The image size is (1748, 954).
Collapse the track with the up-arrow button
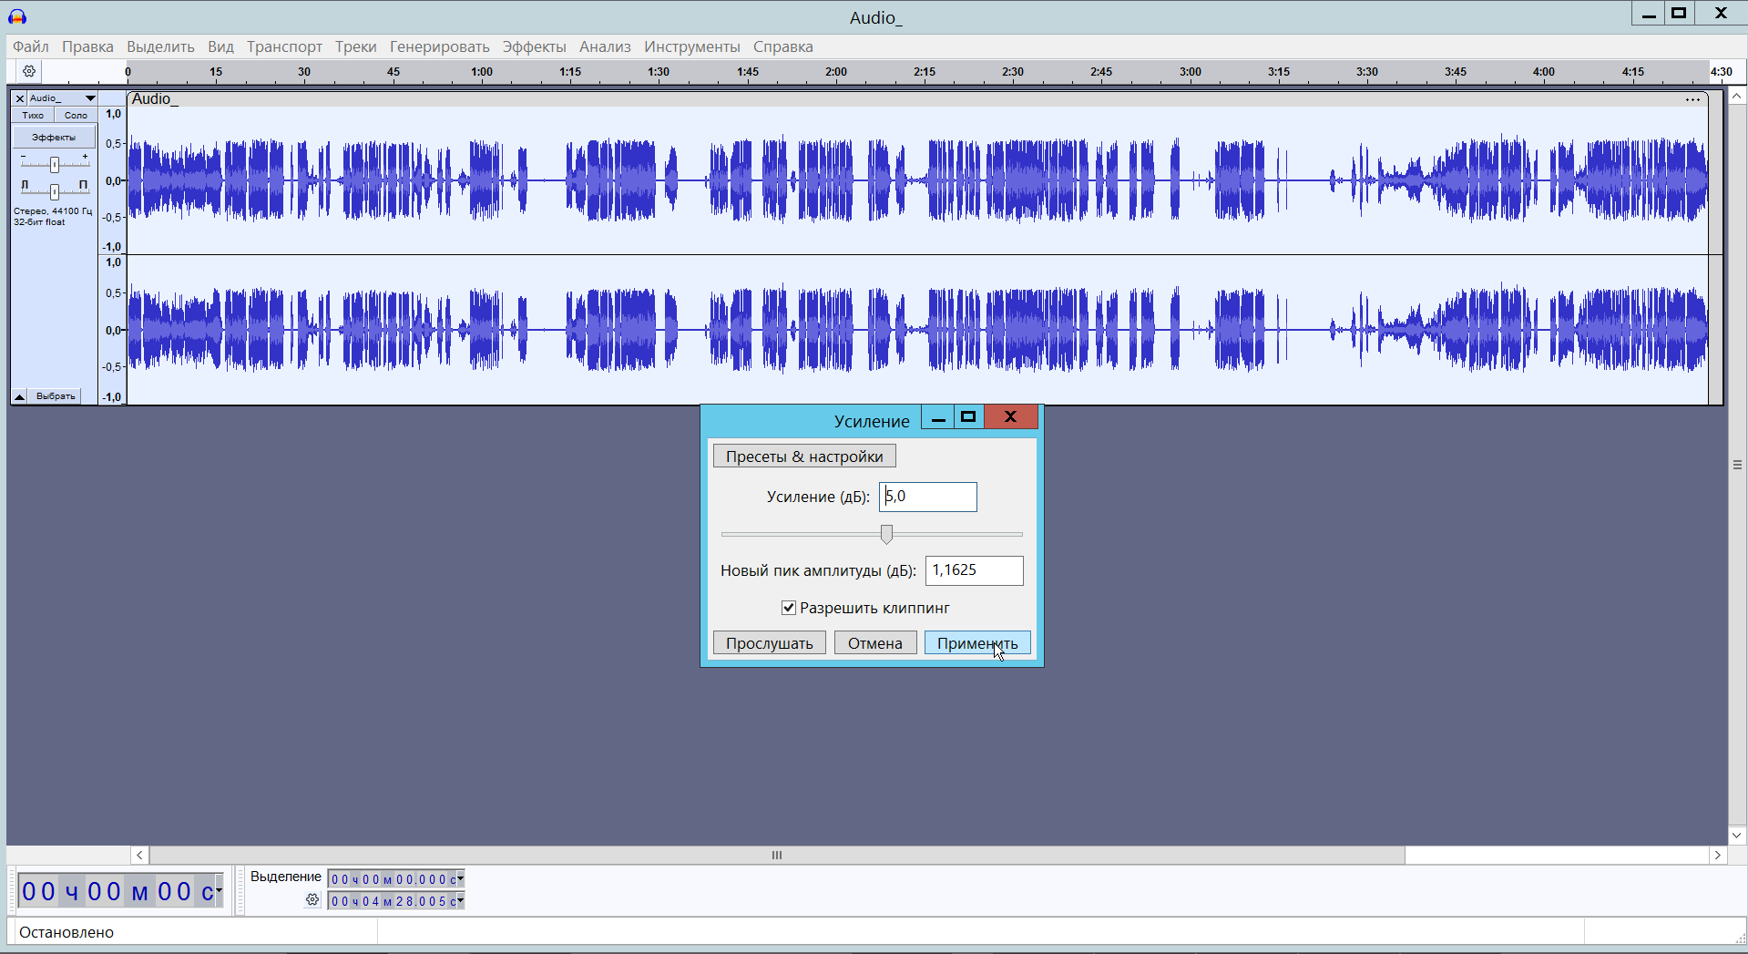(x=19, y=396)
